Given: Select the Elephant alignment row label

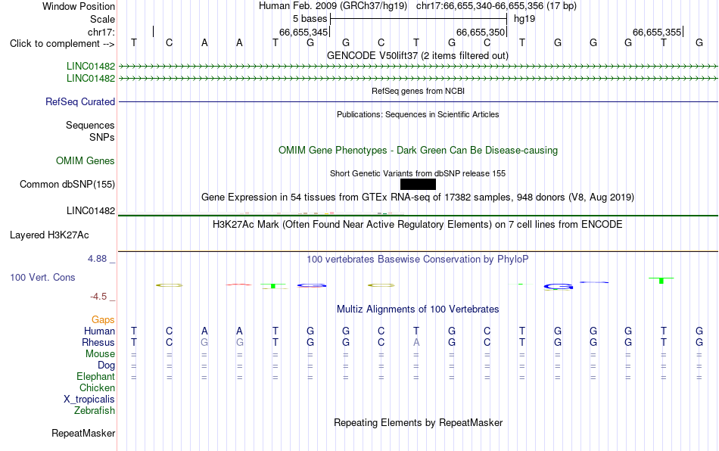Looking at the screenshot, I should tap(95, 376).
